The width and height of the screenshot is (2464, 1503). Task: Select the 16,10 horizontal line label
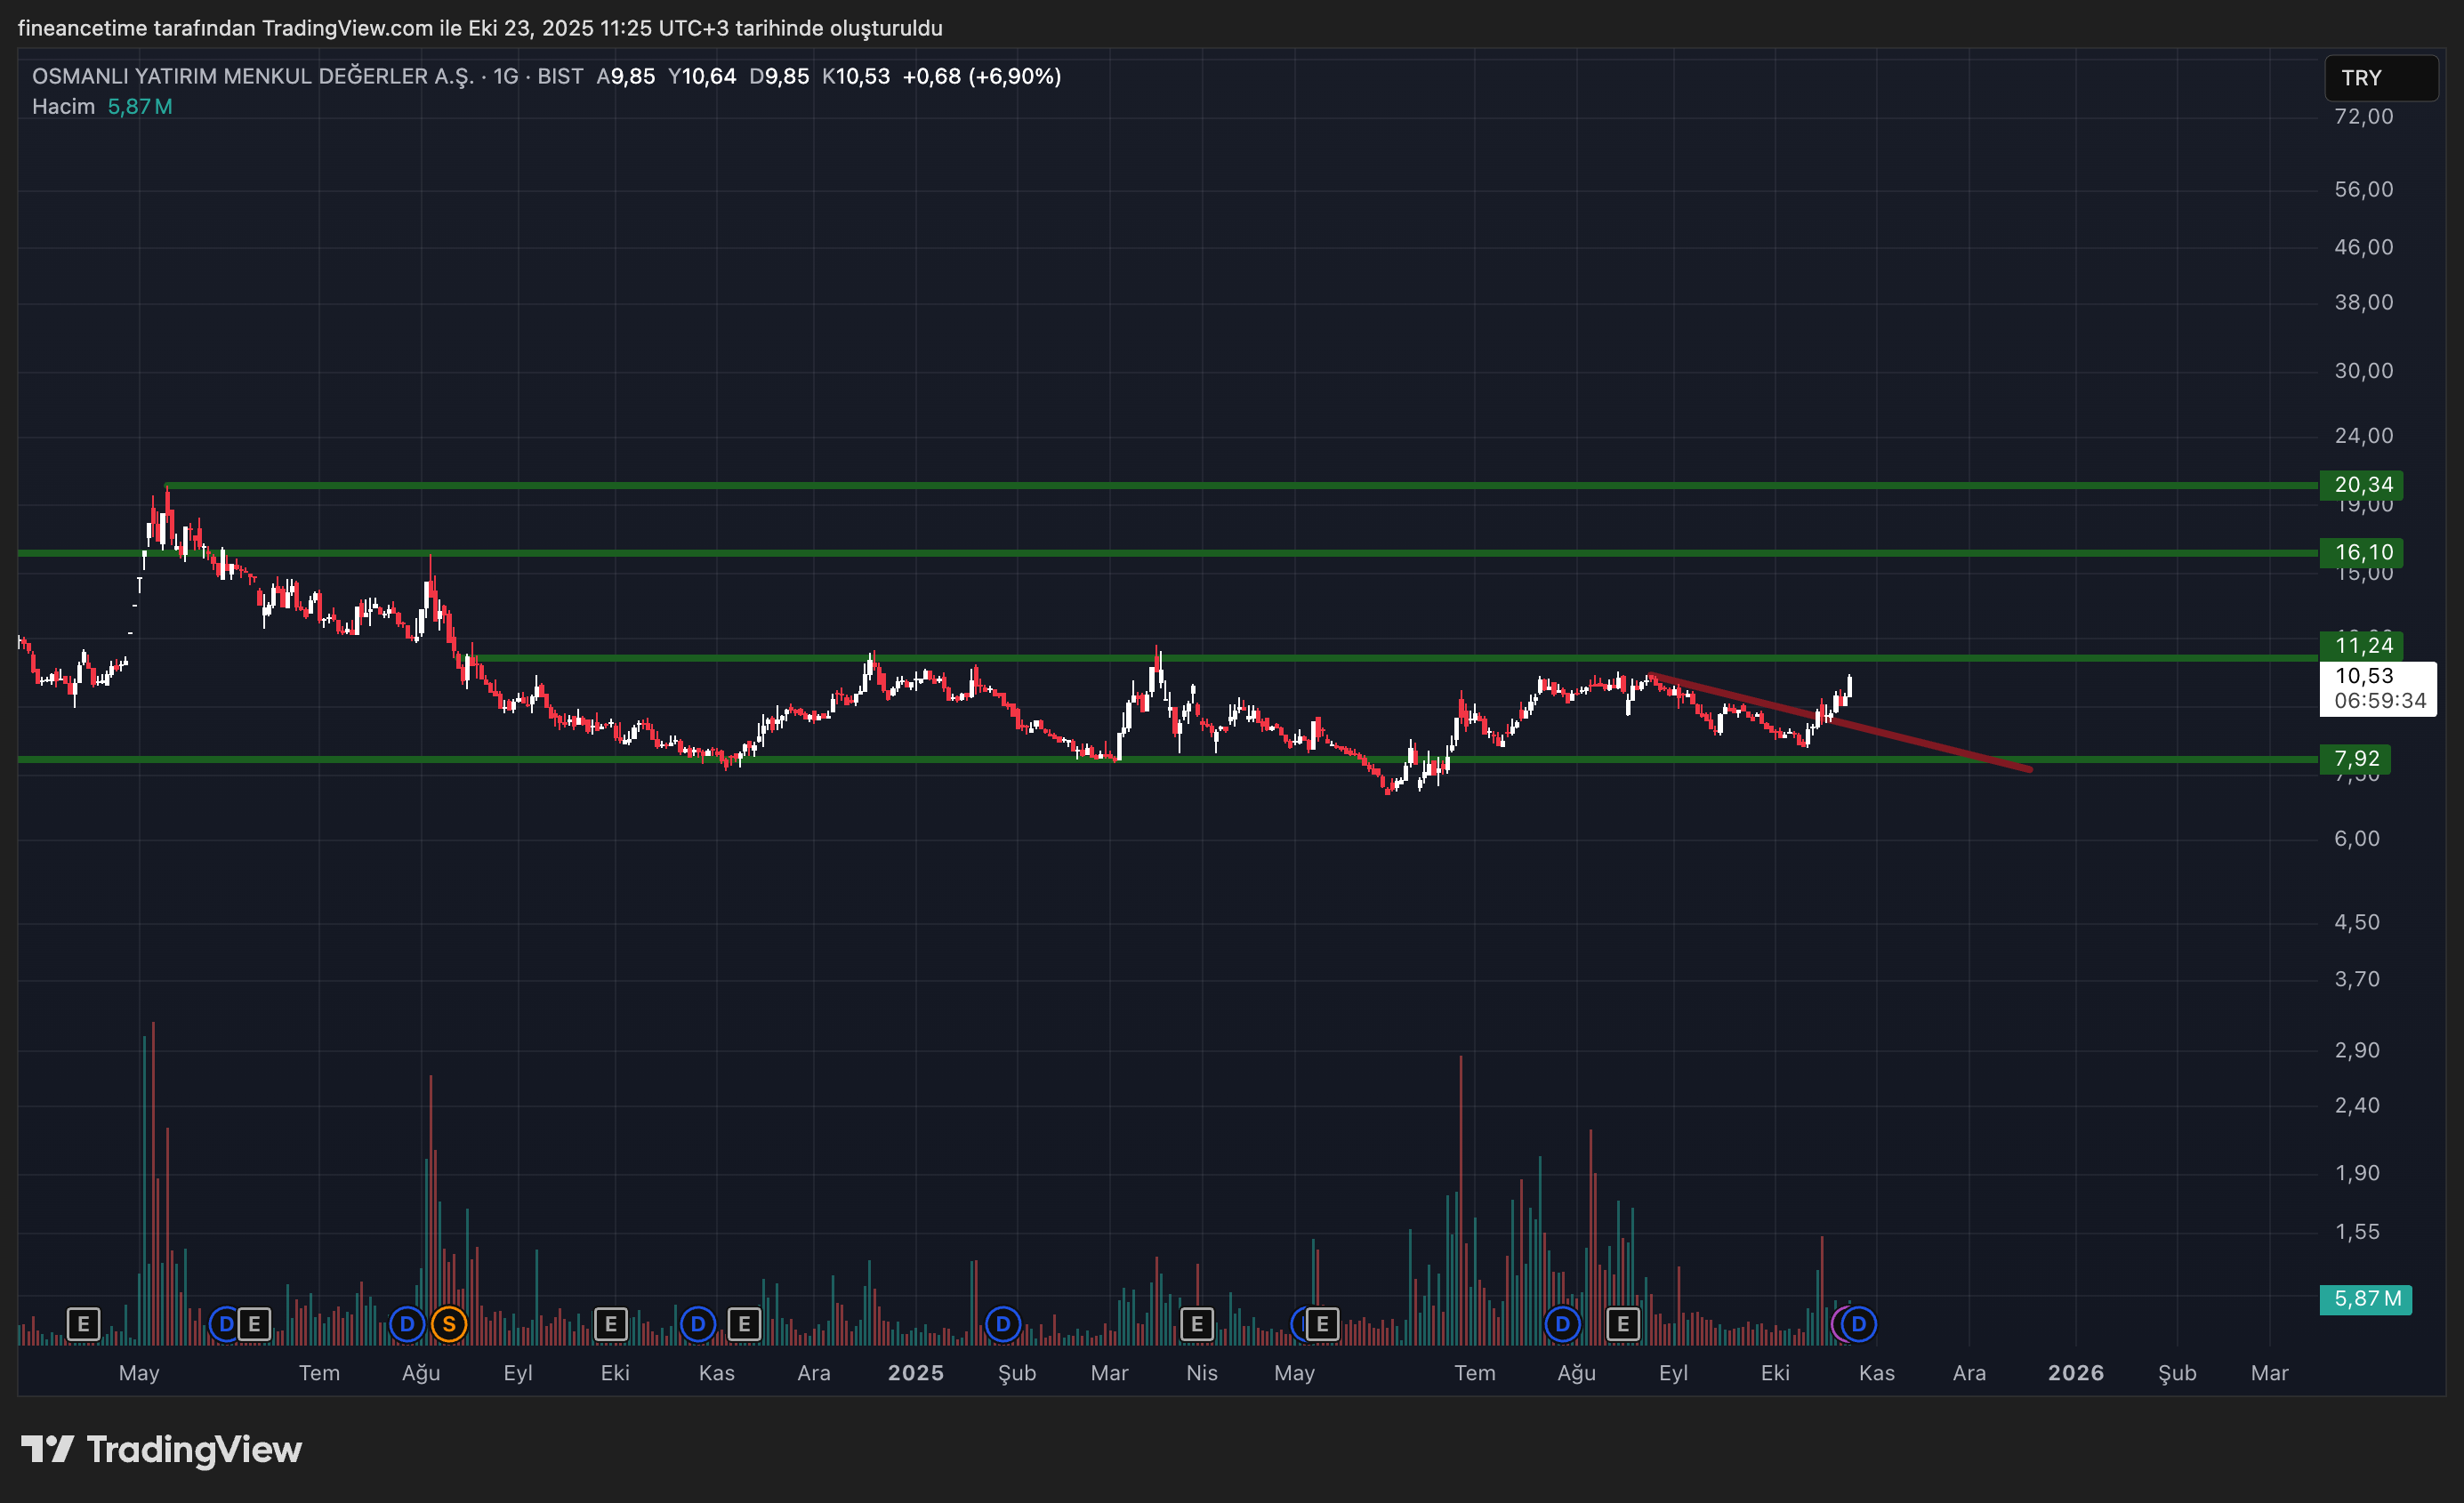click(x=2362, y=553)
